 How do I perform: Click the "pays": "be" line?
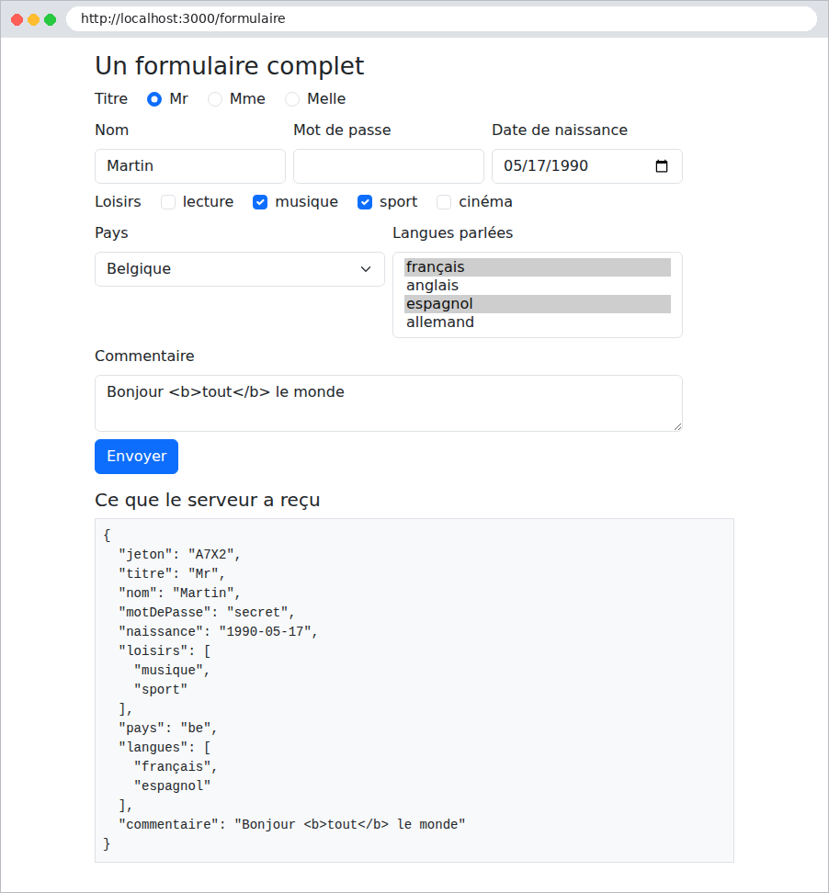point(168,728)
